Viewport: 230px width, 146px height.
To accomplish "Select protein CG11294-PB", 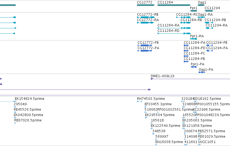I will coord(209,45).
